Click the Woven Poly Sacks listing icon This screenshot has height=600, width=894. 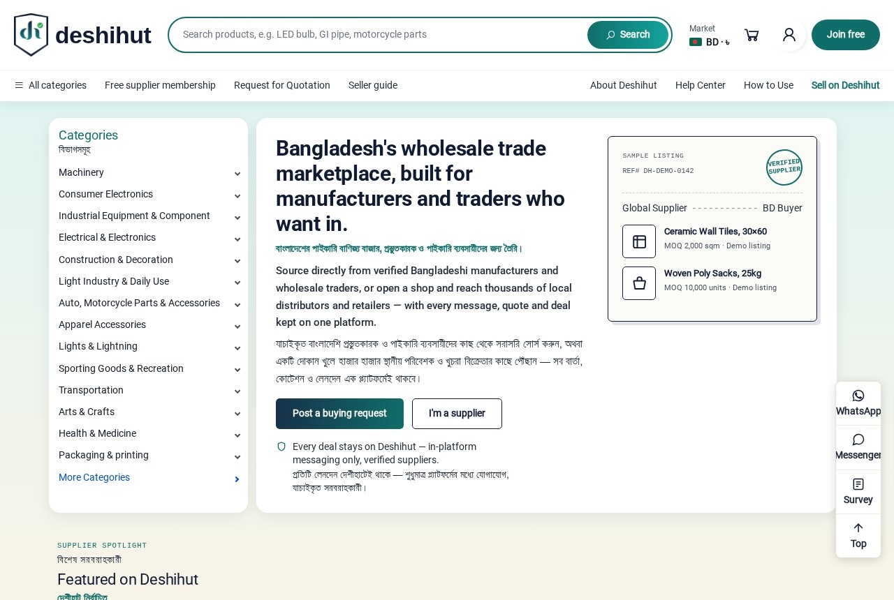pyautogui.click(x=639, y=283)
